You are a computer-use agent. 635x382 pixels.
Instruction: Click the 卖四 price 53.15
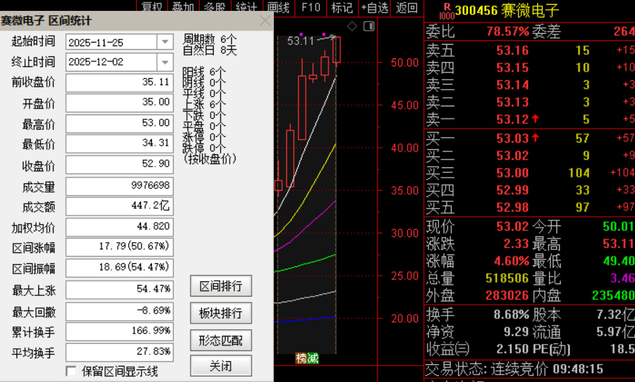pos(512,67)
